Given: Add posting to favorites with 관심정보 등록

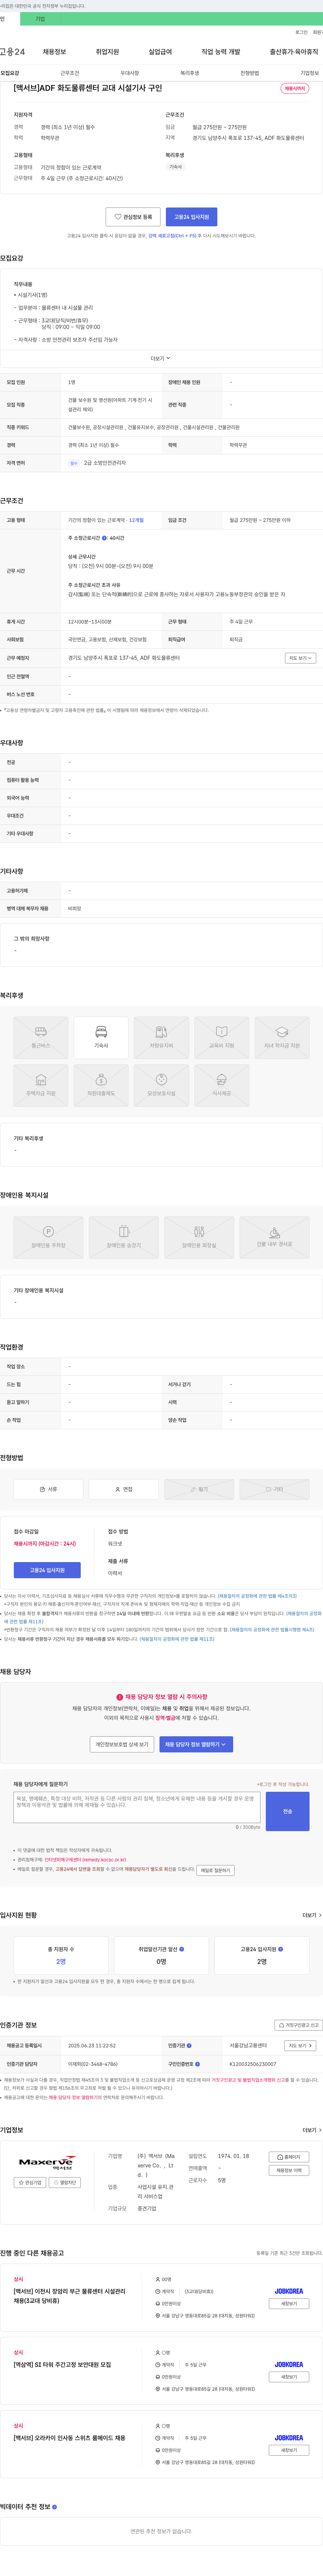Looking at the screenshot, I should click(133, 217).
